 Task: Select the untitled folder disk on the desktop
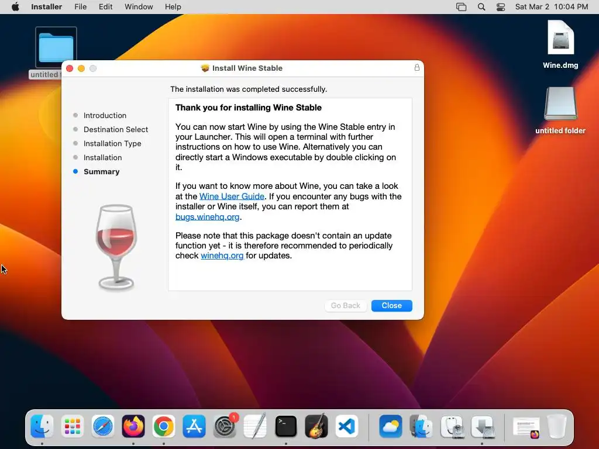pos(560,110)
